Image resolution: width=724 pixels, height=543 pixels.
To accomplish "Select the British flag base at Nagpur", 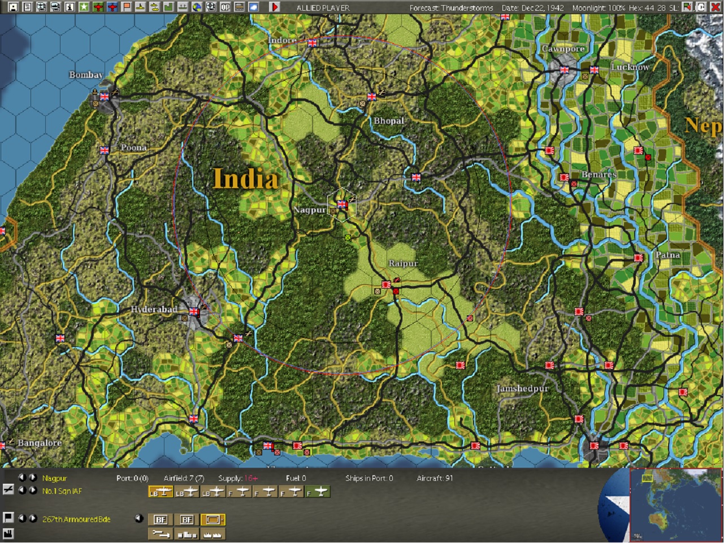I will tap(342, 205).
